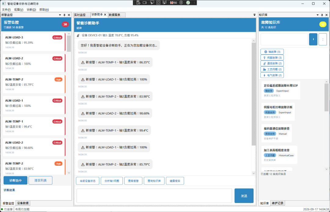Click the blue search button in 故障知识库
The width and height of the screenshot is (330, 212).
tap(313, 39)
